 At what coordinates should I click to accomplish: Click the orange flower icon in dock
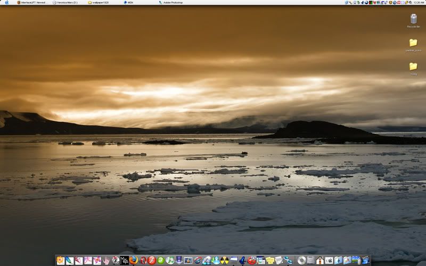(60, 260)
